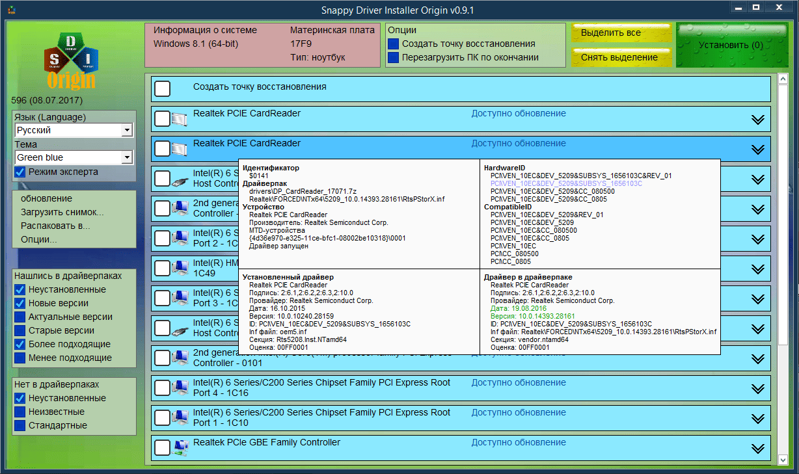Image resolution: width=799 pixels, height=474 pixels.
Task: Enable the Актуальные версии filter
Action: pyautogui.click(x=20, y=317)
